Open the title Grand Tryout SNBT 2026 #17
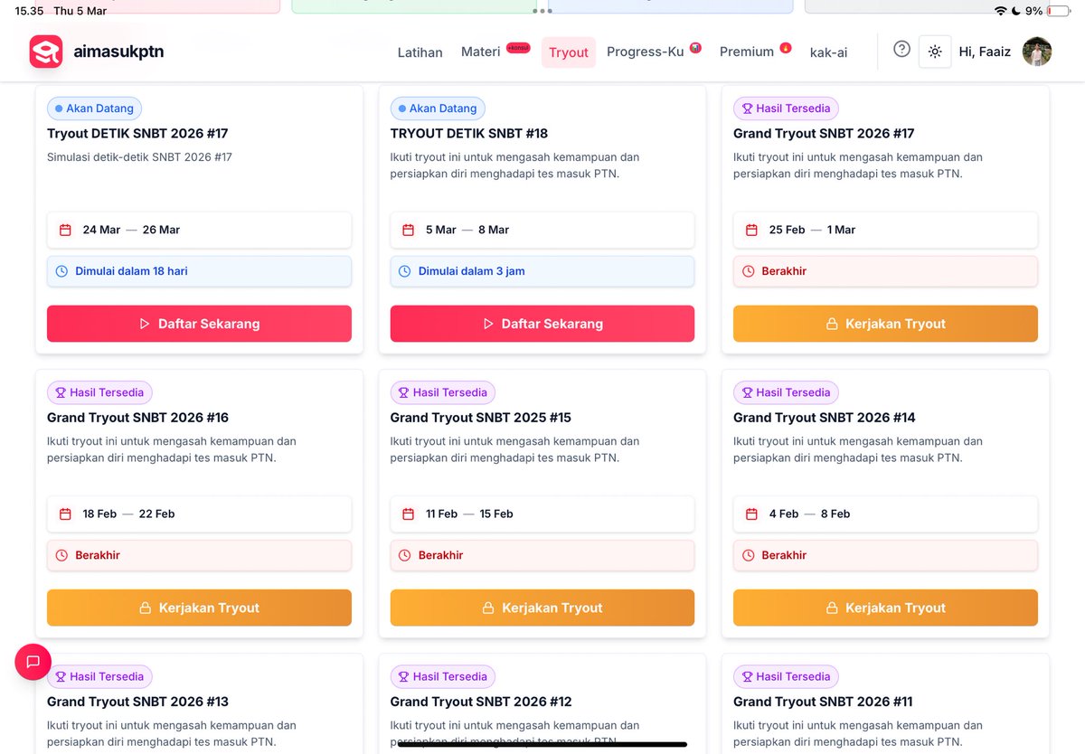This screenshot has width=1085, height=754. tap(824, 134)
